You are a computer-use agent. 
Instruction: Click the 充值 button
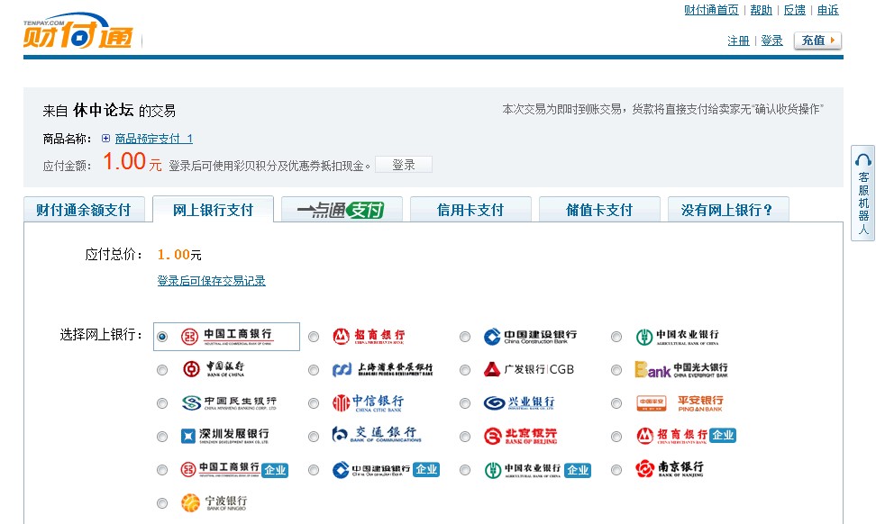[818, 41]
